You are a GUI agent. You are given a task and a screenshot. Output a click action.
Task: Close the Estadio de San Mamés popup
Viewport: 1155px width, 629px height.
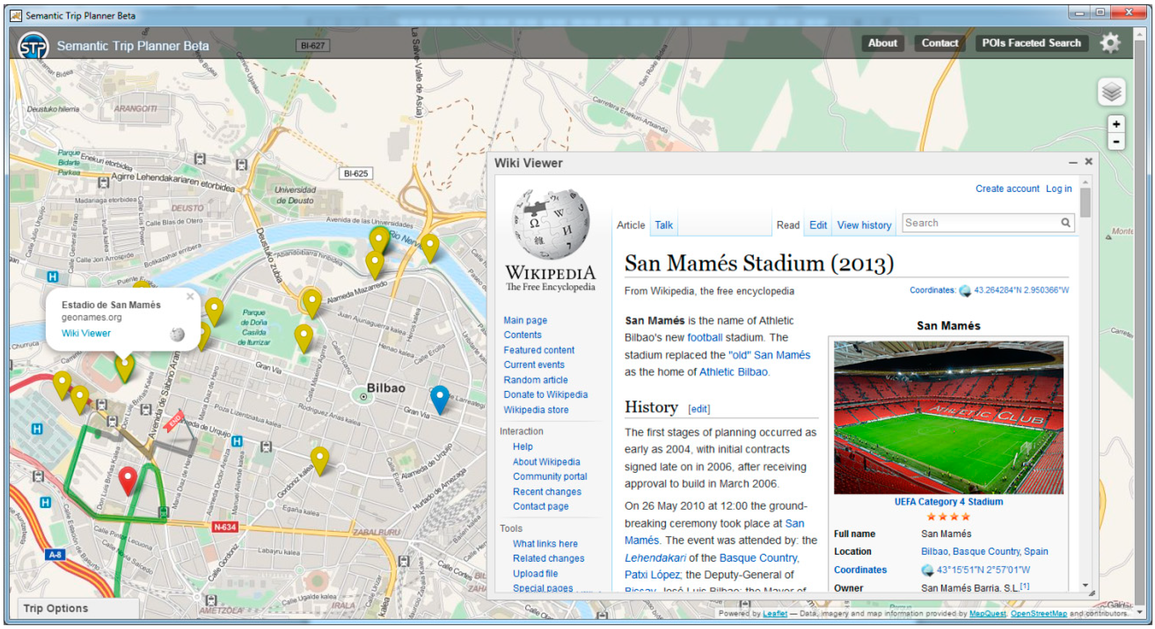point(190,296)
